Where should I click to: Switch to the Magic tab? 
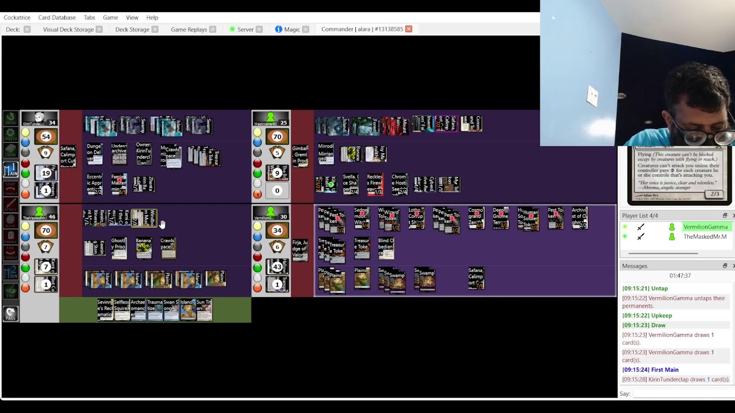click(292, 29)
